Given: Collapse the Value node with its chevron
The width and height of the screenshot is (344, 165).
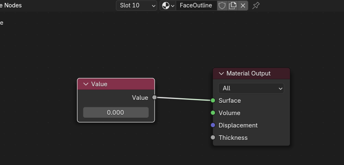Looking at the screenshot, I should pyautogui.click(x=86, y=84).
